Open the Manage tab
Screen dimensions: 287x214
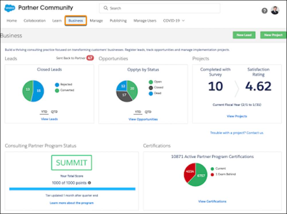pyautogui.click(x=96, y=21)
